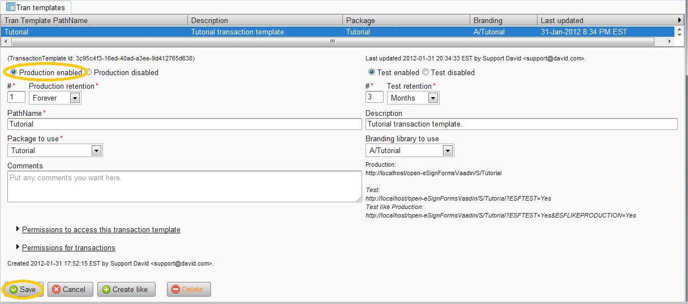Click in the Comments text area
Screen dimensions: 688x304
click(x=184, y=186)
